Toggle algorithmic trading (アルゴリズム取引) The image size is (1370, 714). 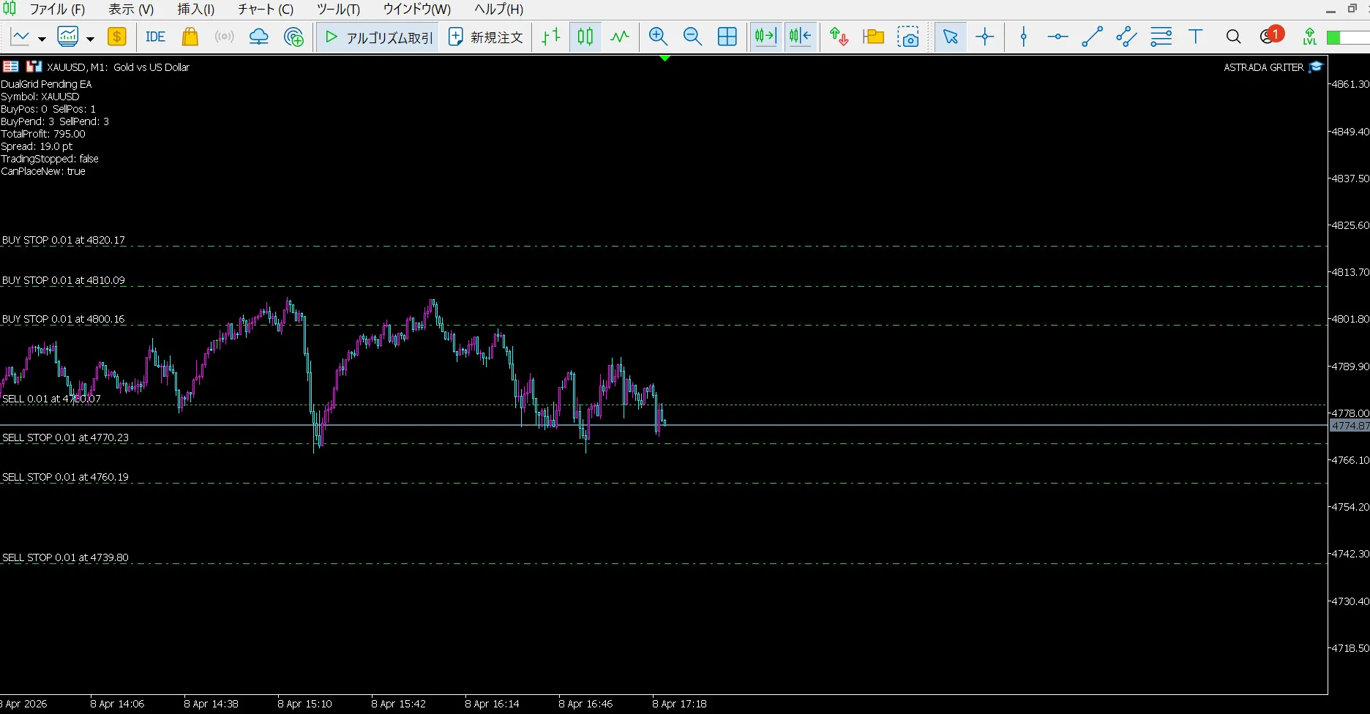point(379,37)
